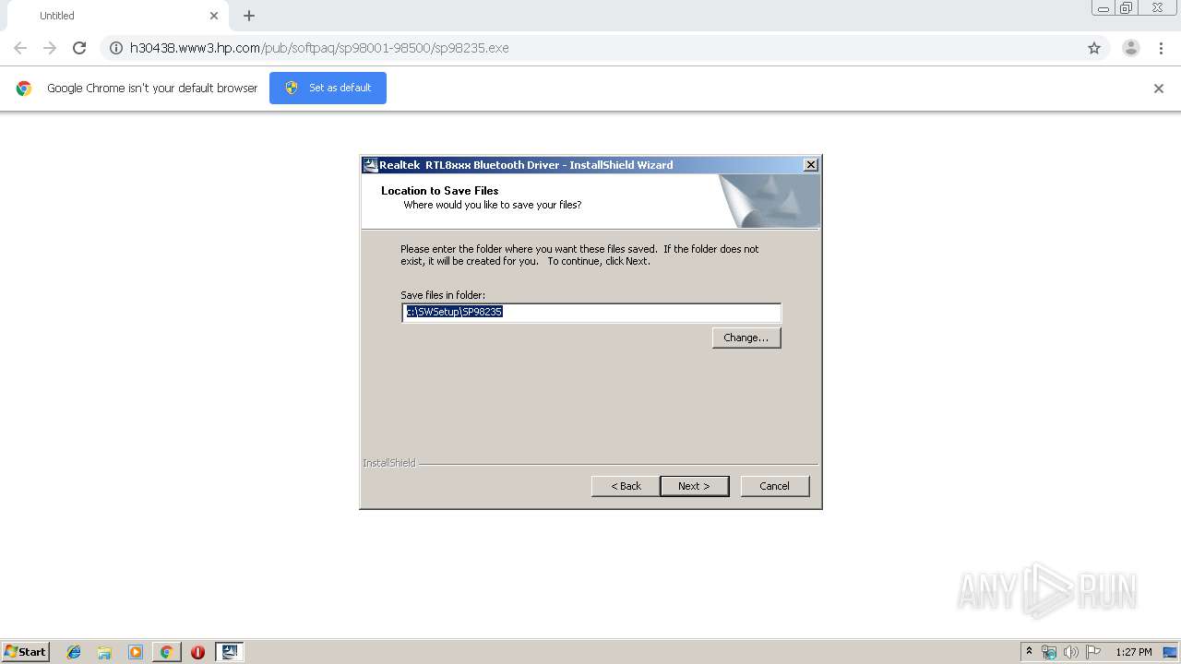The height and width of the screenshot is (664, 1181).
Task: Set Chrome as default browser
Action: click(x=328, y=88)
